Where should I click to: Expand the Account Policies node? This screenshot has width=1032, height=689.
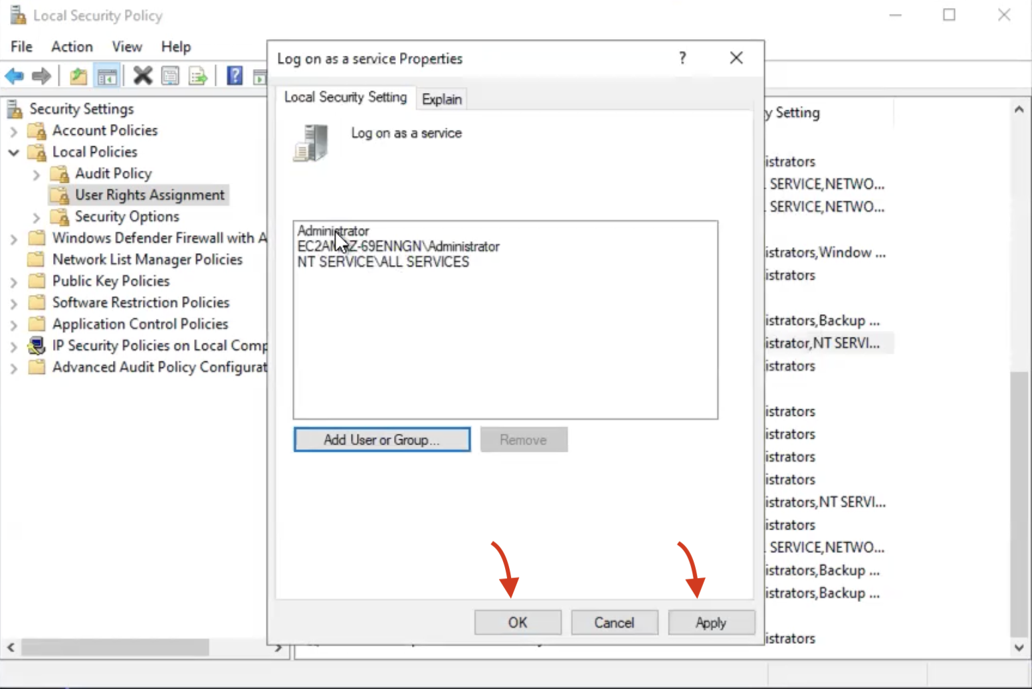tap(13, 132)
